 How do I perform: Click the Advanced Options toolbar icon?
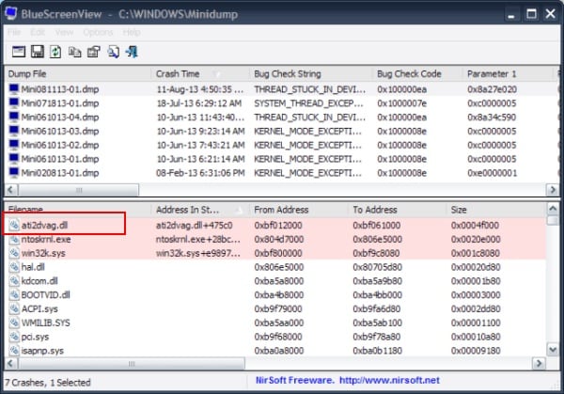(19, 51)
